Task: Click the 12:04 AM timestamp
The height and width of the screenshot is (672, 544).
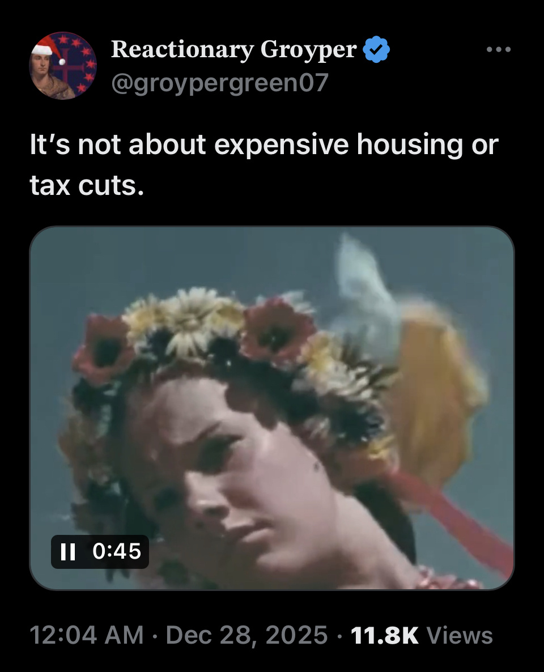Action: click(87, 635)
